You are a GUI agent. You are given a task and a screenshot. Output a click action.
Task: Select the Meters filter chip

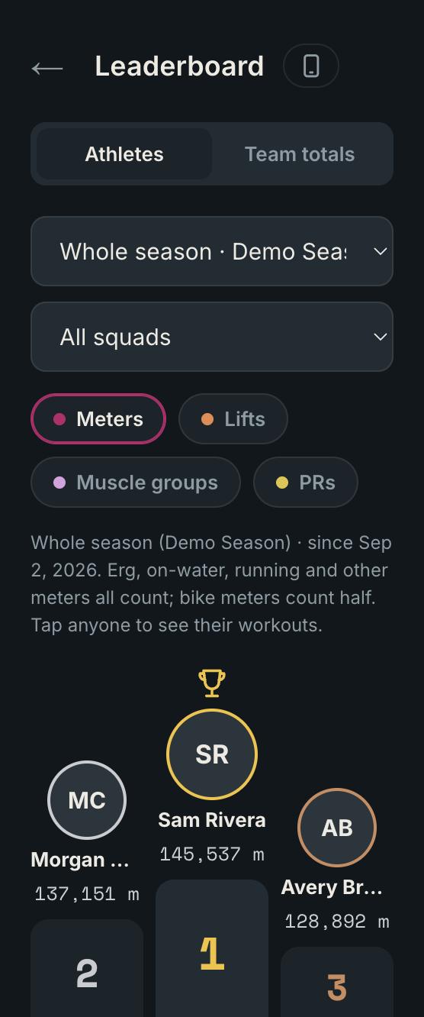click(98, 419)
